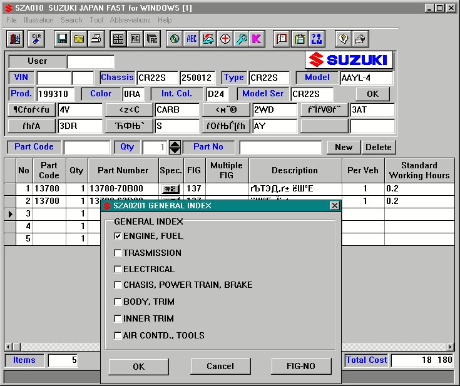460x386 pixels.
Task: Click the Qty spinner arrows
Action: click(x=175, y=147)
